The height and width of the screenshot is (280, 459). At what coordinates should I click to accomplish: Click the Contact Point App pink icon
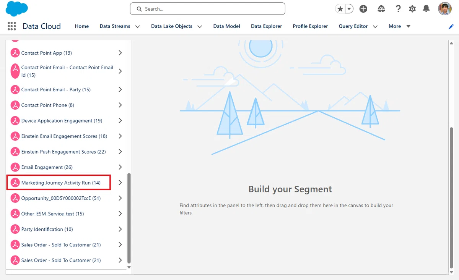click(x=15, y=53)
